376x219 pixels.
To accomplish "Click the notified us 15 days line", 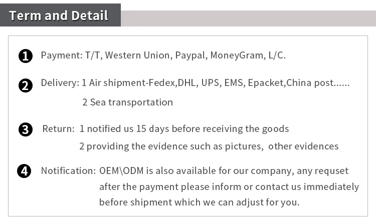I will 184,129.
